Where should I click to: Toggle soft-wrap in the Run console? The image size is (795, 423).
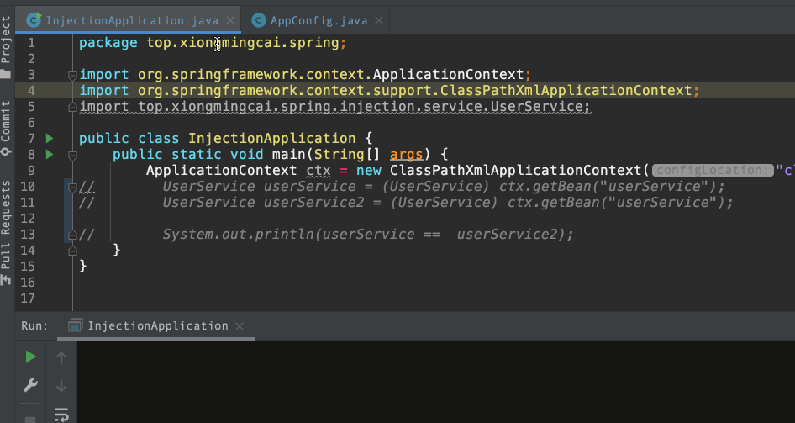(61, 414)
